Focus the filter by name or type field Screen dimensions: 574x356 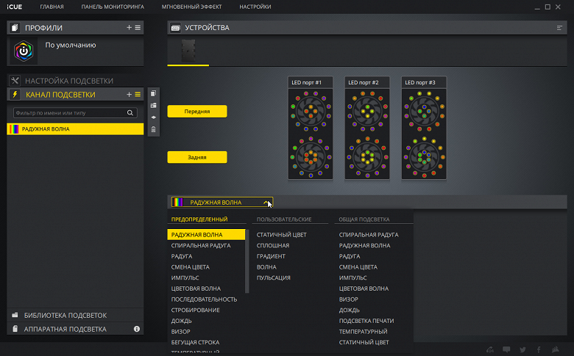[x=69, y=113]
